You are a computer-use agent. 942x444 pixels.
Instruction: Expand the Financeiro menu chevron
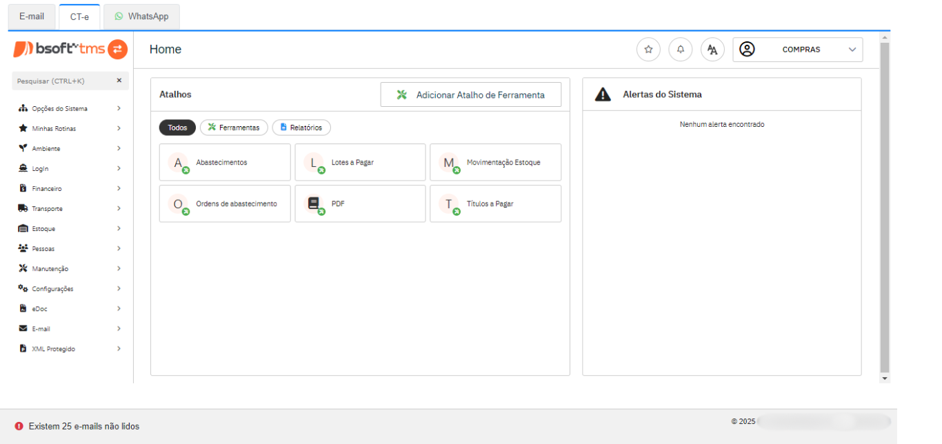(x=119, y=188)
